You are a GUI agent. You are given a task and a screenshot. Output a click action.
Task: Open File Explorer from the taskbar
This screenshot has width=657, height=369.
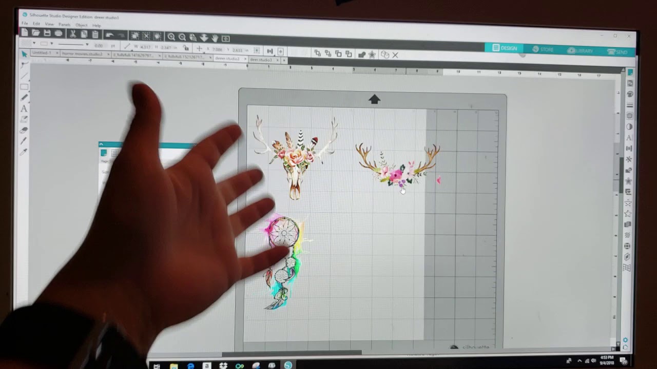173,366
